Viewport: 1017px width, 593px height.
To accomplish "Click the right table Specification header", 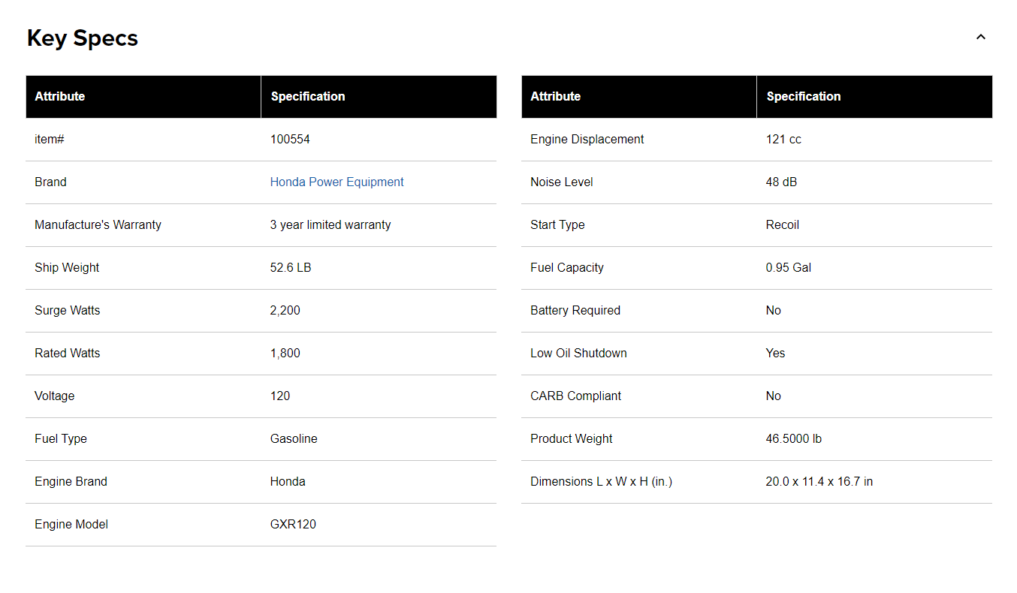I will pyautogui.click(x=804, y=97).
